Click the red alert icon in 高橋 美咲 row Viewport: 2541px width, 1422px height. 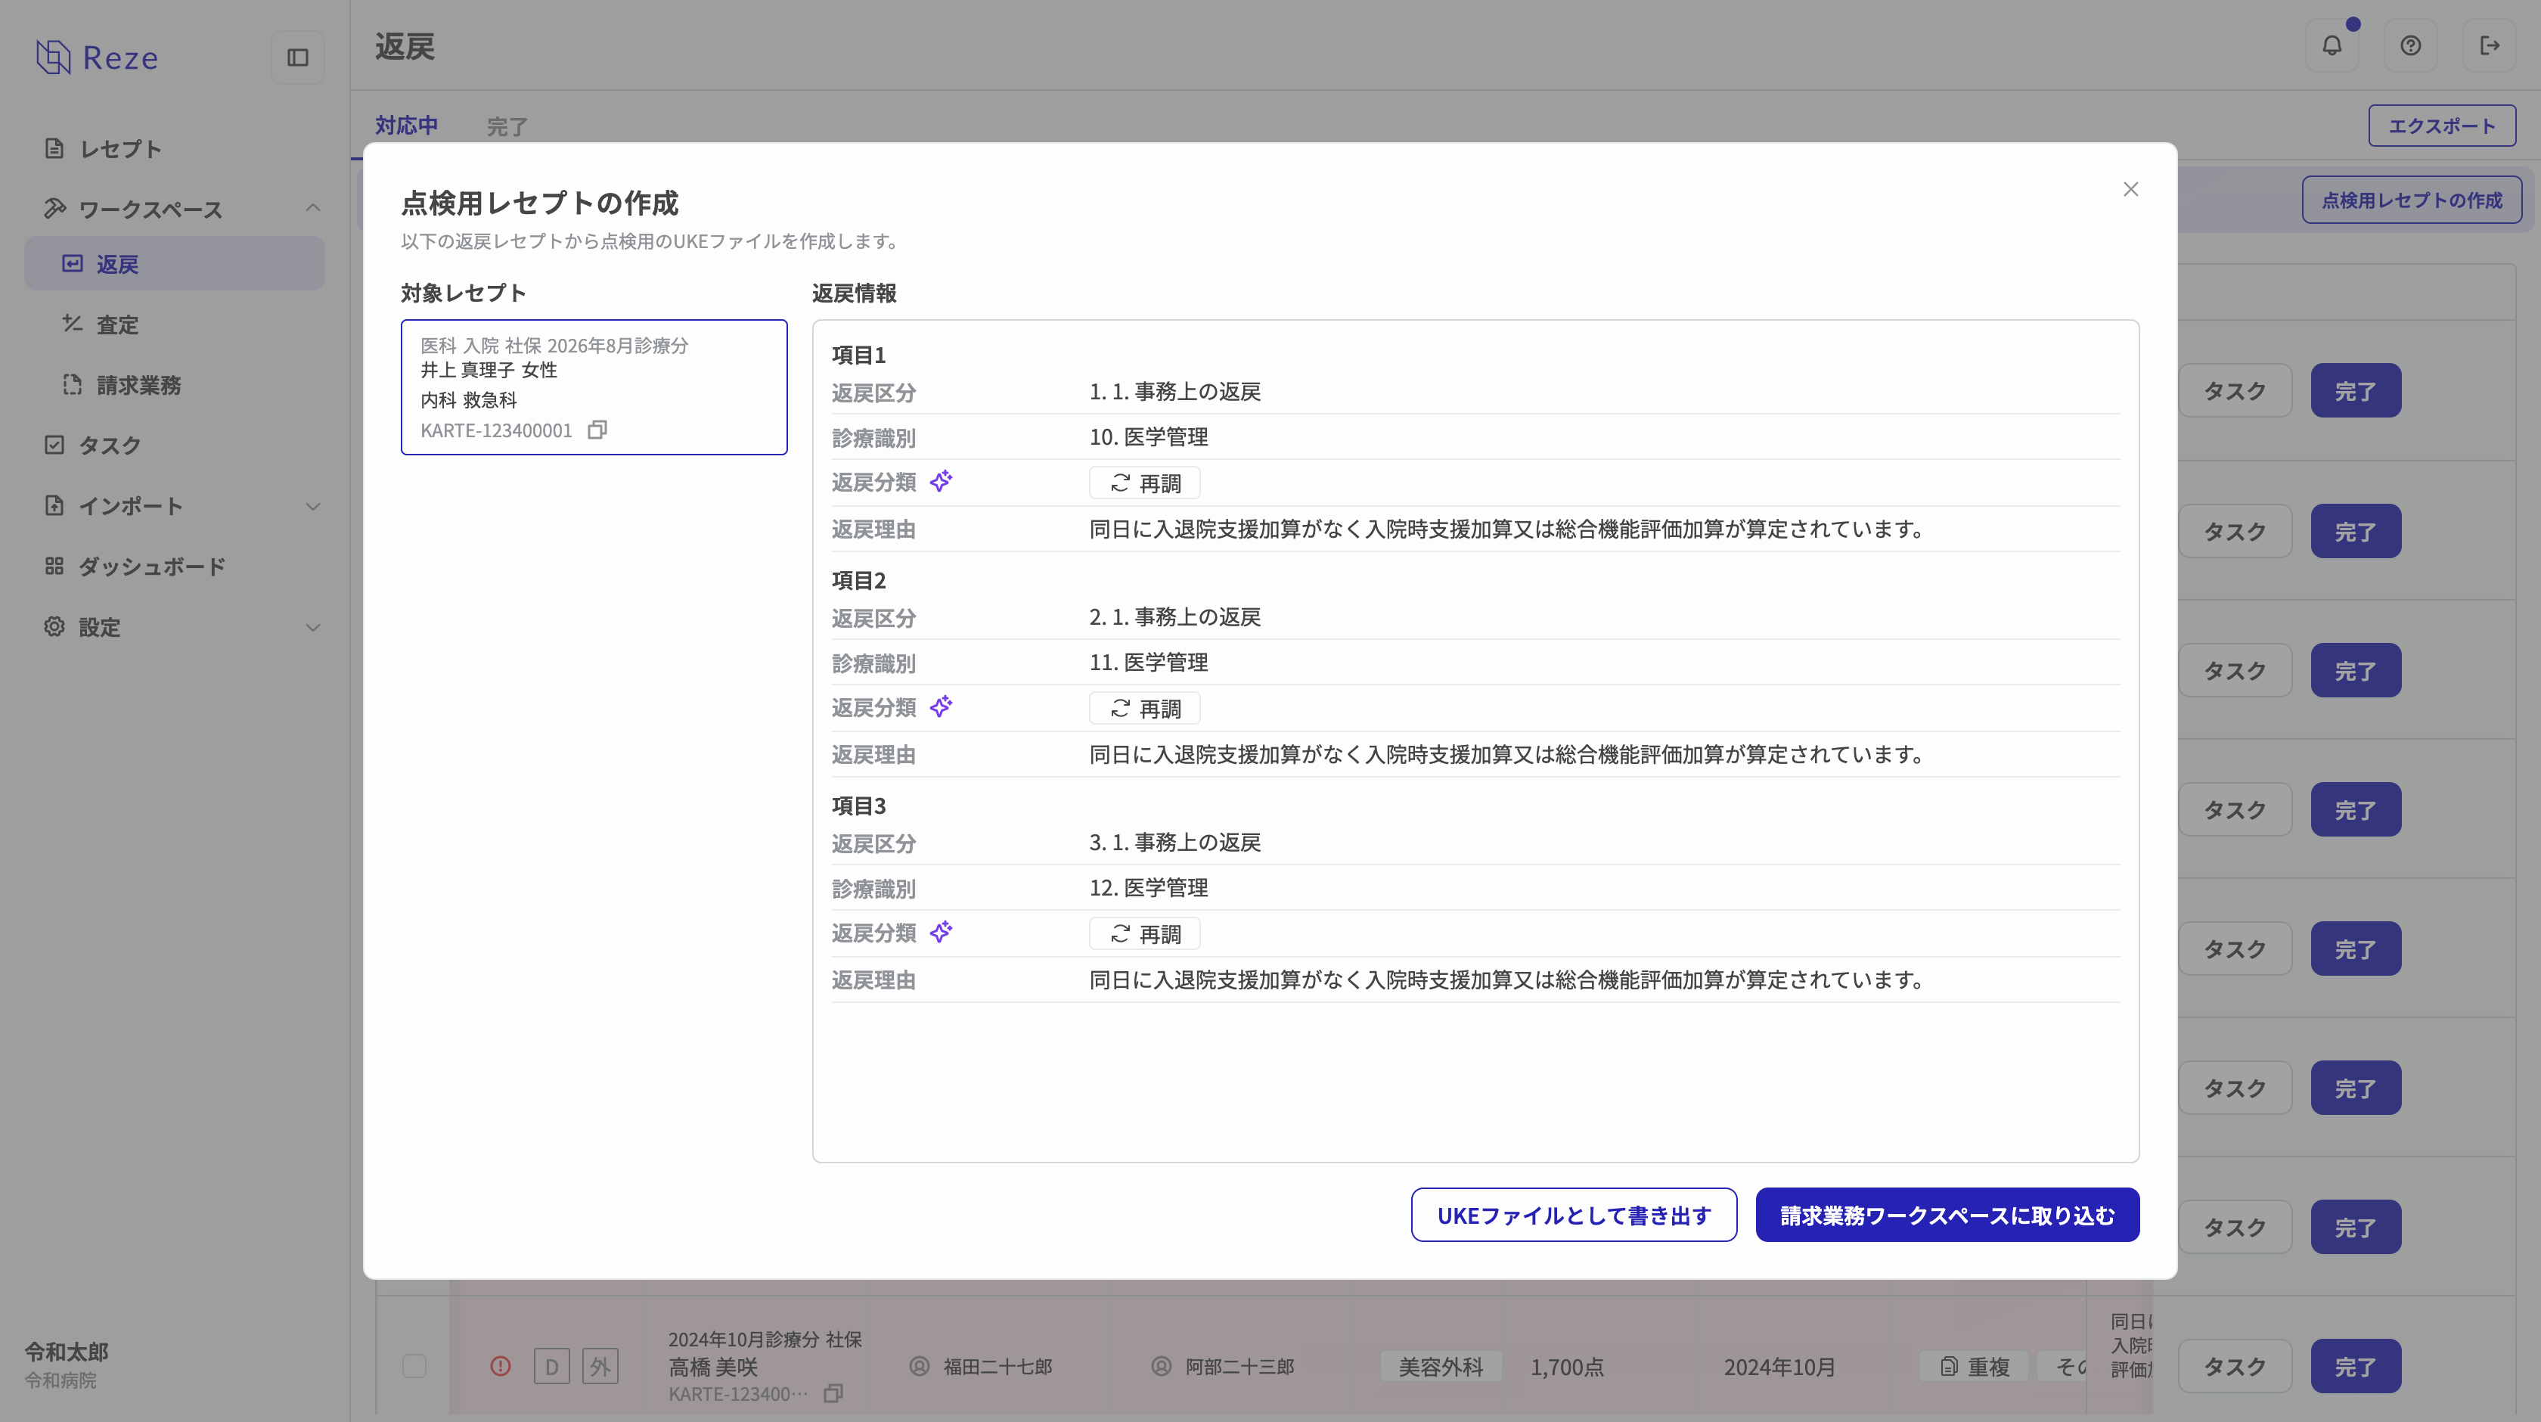[x=501, y=1366]
